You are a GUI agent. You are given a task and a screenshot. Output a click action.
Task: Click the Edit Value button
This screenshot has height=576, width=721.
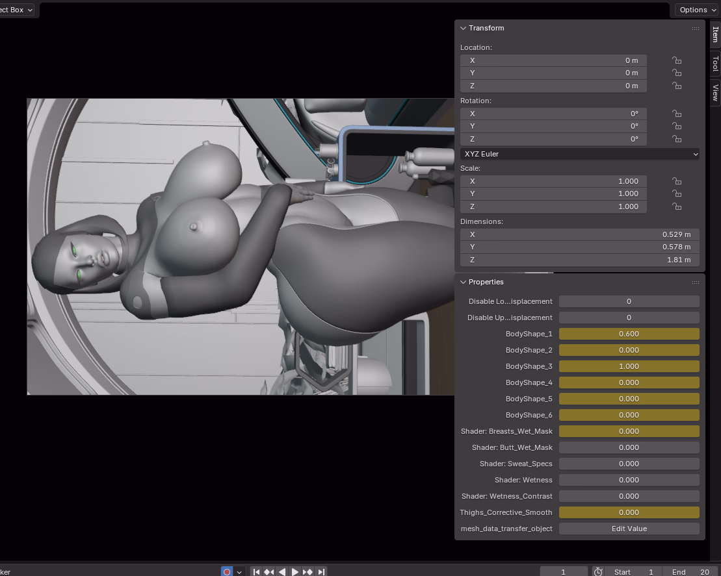[629, 529]
